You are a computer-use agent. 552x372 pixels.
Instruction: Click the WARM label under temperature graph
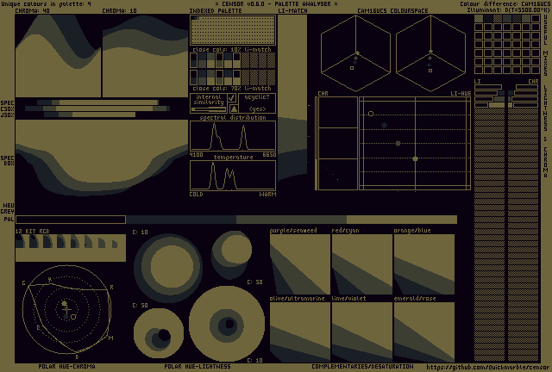point(267,194)
